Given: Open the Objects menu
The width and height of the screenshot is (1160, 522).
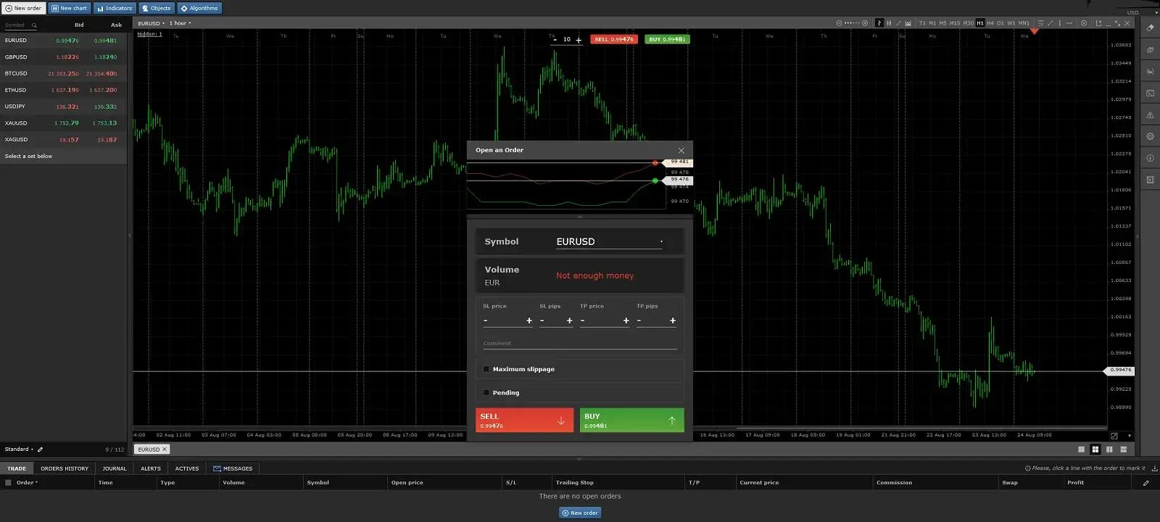Looking at the screenshot, I should click(157, 9).
